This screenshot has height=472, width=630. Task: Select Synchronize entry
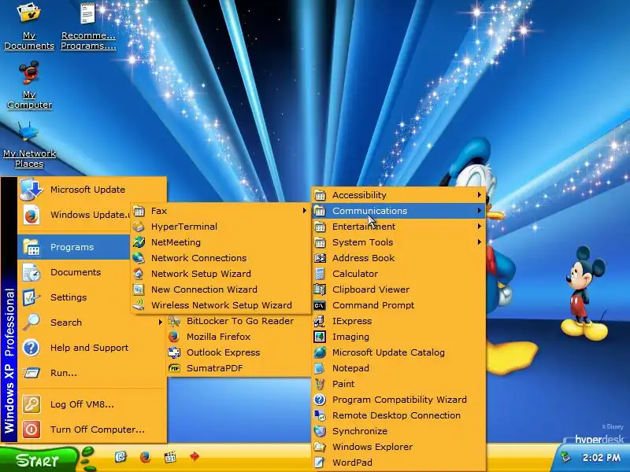pos(399,431)
